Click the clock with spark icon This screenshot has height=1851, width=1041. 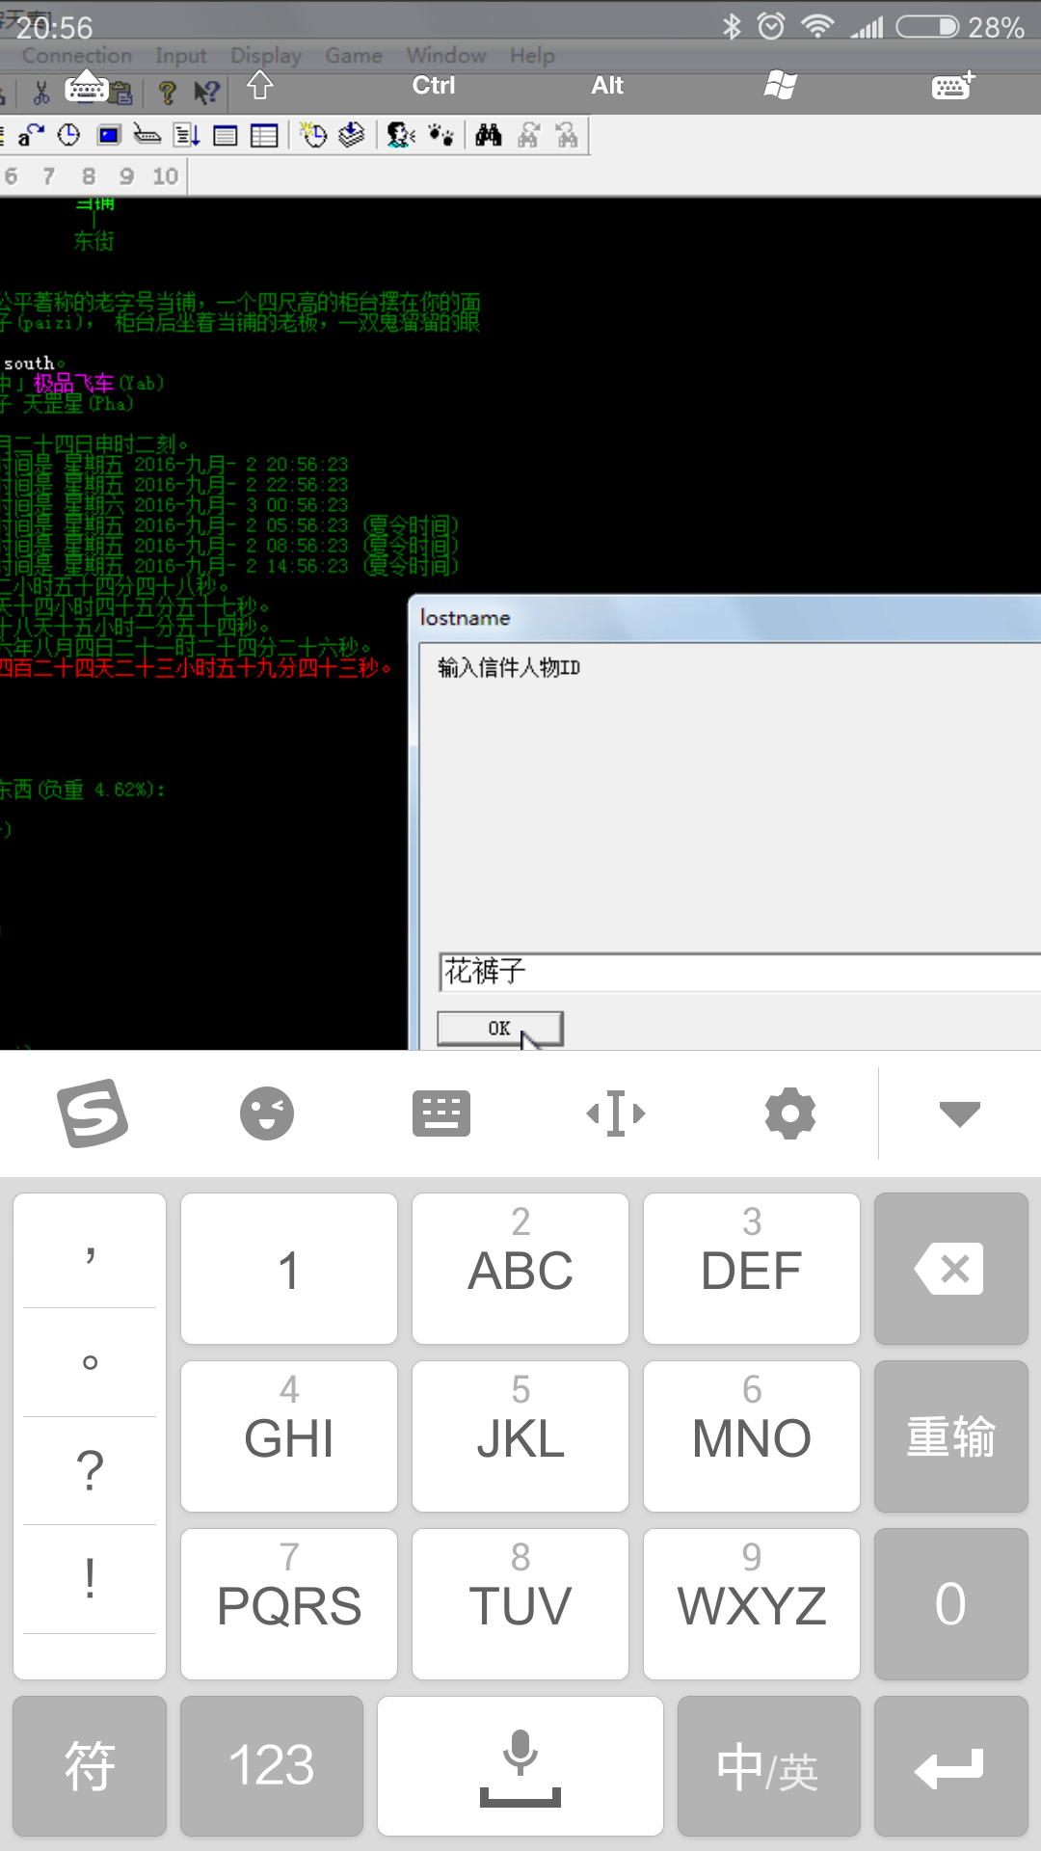point(313,135)
